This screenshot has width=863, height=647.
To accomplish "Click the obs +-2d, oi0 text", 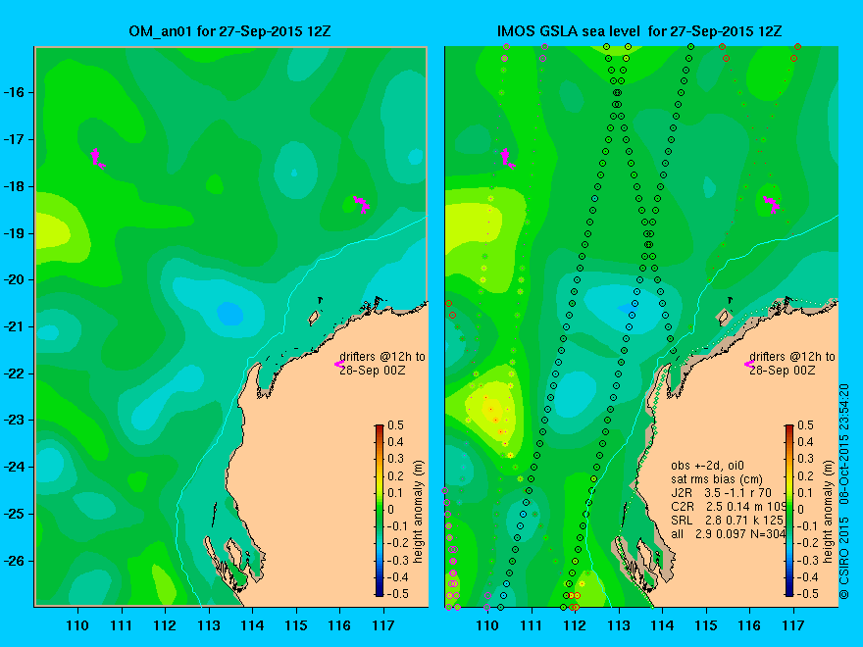I will pos(708,466).
